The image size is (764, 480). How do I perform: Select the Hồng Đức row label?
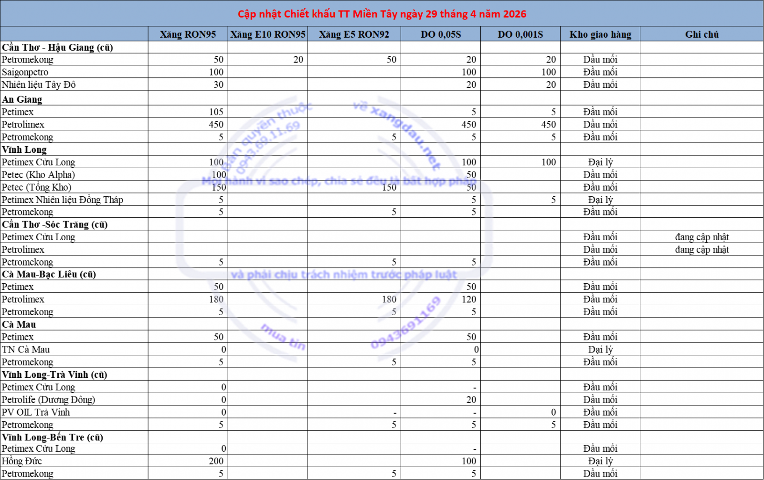point(21,461)
